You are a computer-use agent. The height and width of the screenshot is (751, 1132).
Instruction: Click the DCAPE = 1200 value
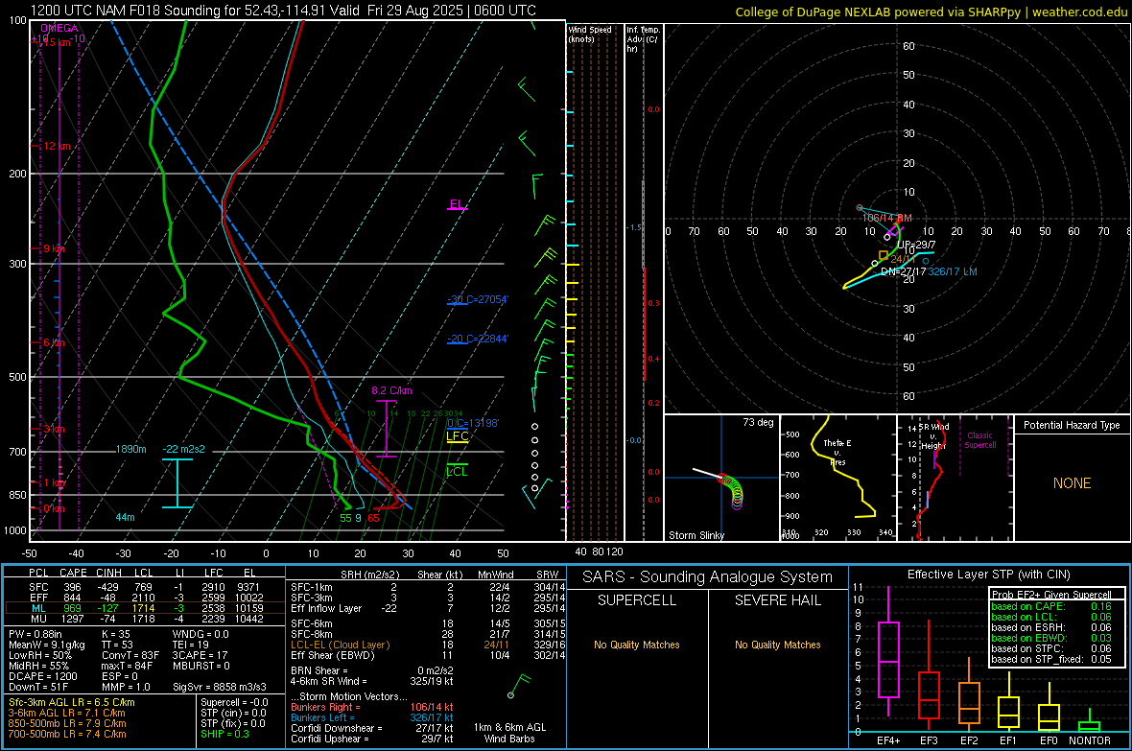pos(42,676)
